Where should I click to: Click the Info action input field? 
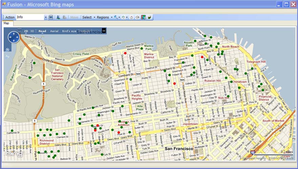coord(30,17)
